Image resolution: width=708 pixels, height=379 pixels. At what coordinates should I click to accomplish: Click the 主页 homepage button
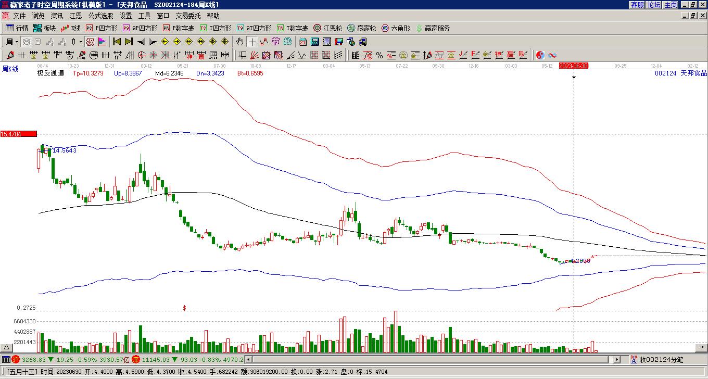pos(671,5)
